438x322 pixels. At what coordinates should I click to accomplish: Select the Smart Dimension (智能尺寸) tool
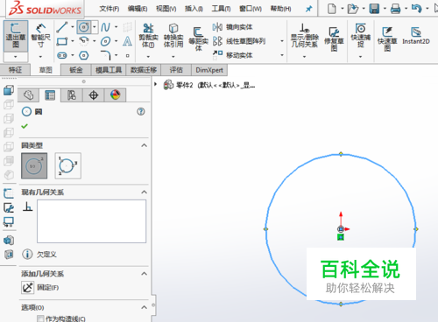[x=40, y=36]
